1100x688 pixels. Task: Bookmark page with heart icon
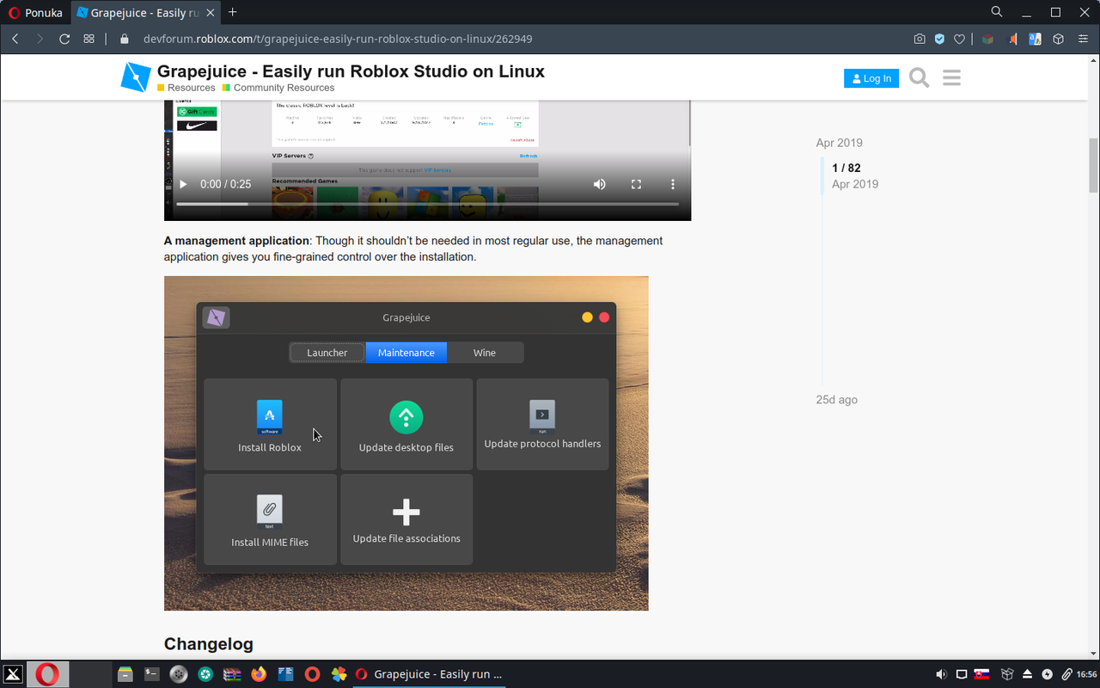tap(959, 39)
